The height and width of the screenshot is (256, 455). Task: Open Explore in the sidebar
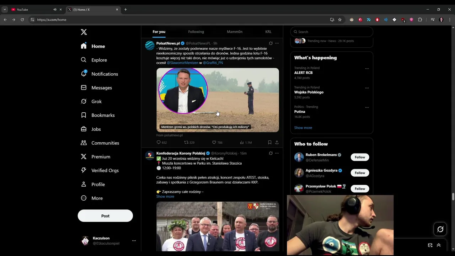point(94,60)
